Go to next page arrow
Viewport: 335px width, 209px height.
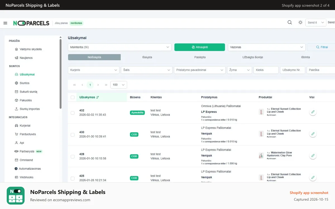click(98, 85)
